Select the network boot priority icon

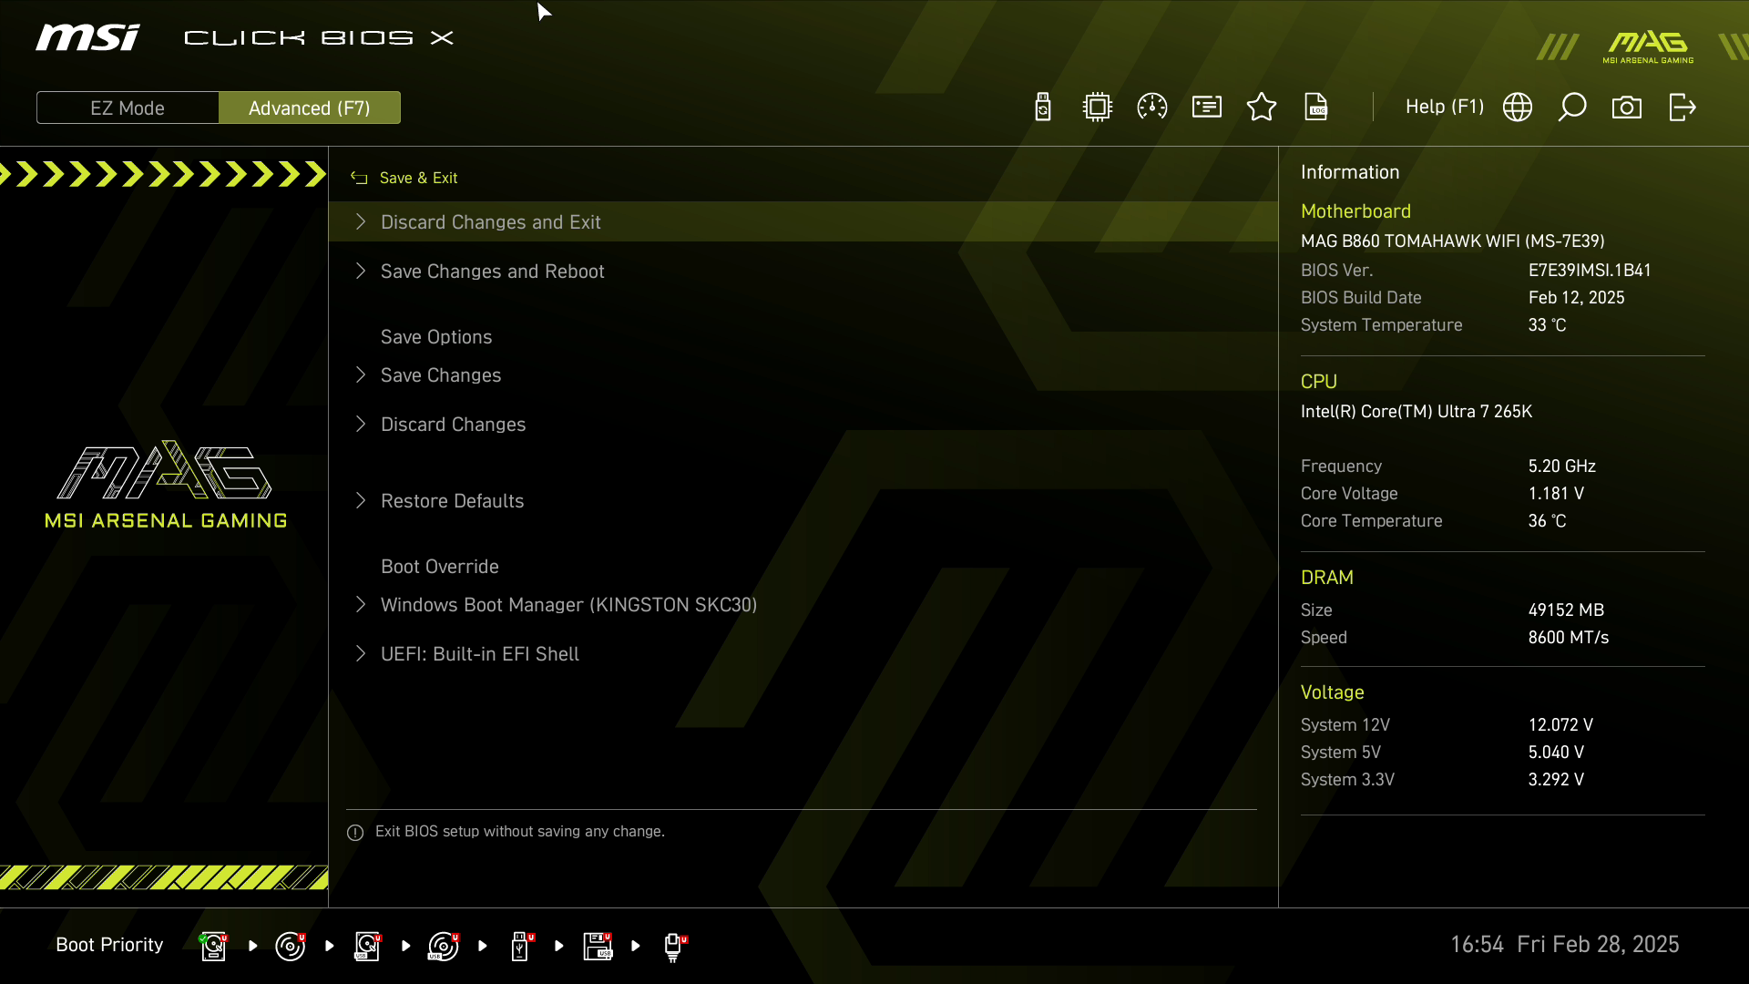tap(673, 946)
